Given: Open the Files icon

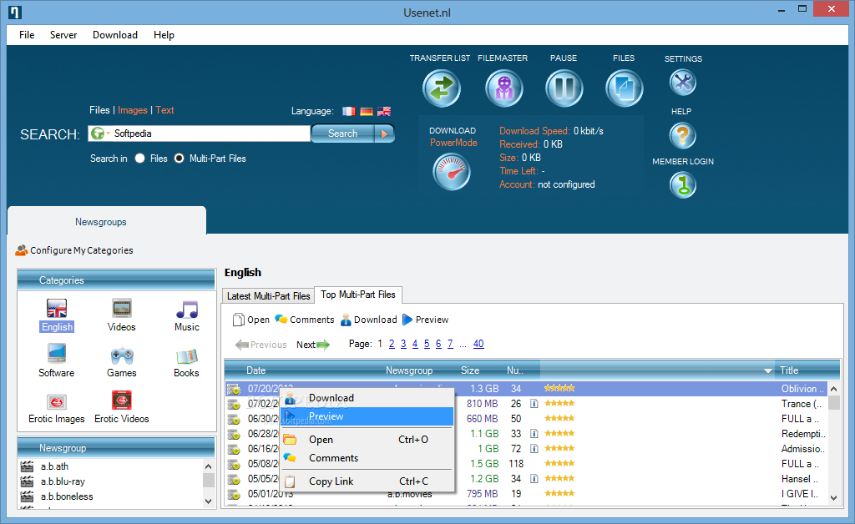Looking at the screenshot, I should pyautogui.click(x=624, y=88).
